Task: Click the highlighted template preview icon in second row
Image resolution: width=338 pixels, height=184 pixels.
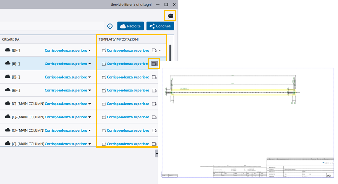Action: point(154,64)
